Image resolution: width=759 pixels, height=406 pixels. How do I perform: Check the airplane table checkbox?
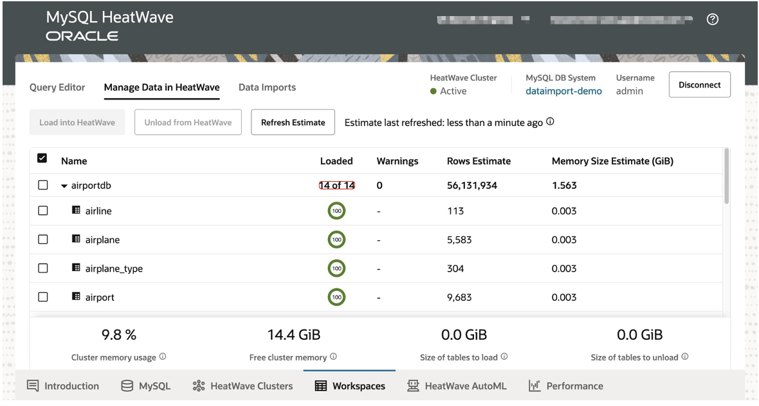(x=42, y=239)
